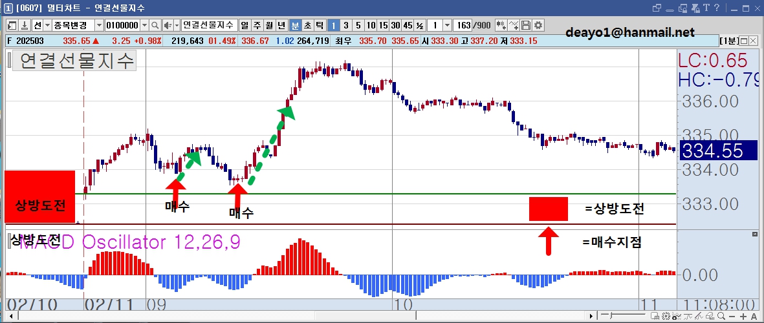Click the T text title bar icon
This screenshot has height=323, width=764.
706,7
